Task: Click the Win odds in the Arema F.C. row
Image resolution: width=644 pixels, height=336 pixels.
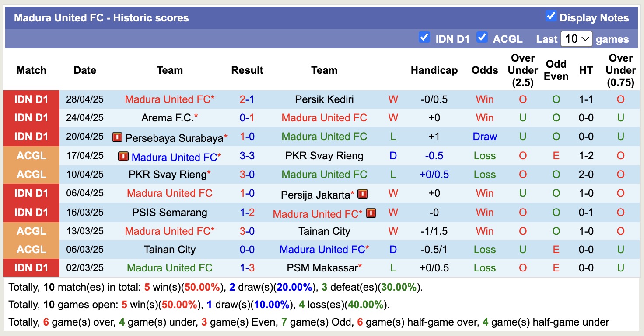Action: pyautogui.click(x=485, y=118)
